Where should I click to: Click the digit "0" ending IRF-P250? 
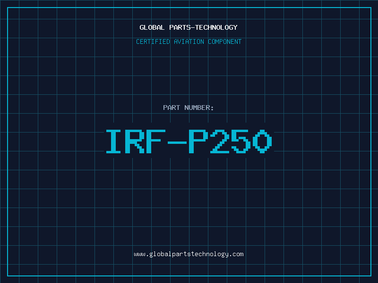pyautogui.click(x=263, y=141)
